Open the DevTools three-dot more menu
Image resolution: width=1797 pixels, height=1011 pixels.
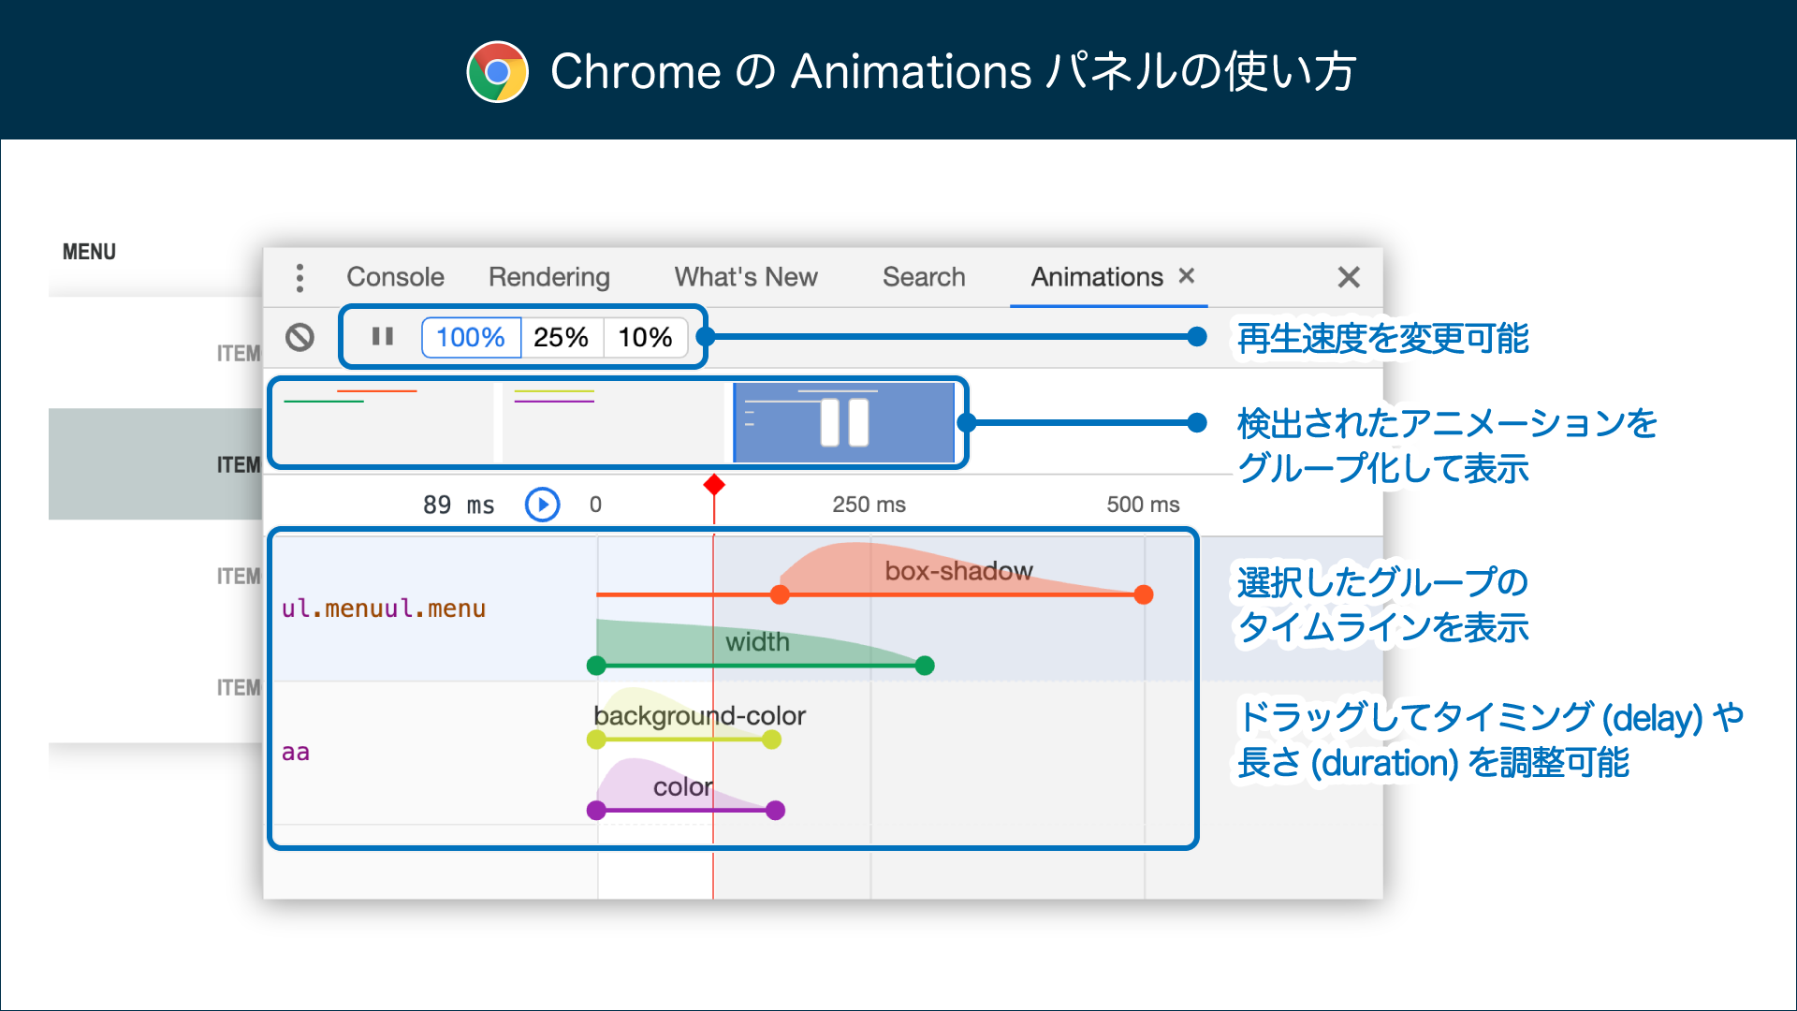click(x=299, y=277)
